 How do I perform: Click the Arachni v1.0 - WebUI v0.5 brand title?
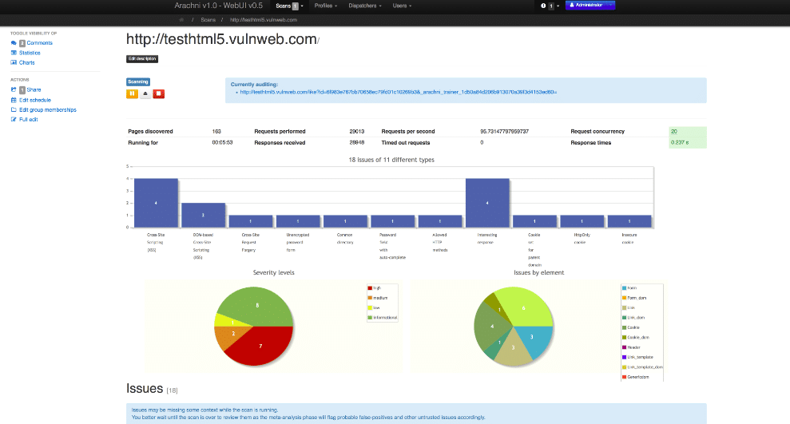tap(218, 6)
